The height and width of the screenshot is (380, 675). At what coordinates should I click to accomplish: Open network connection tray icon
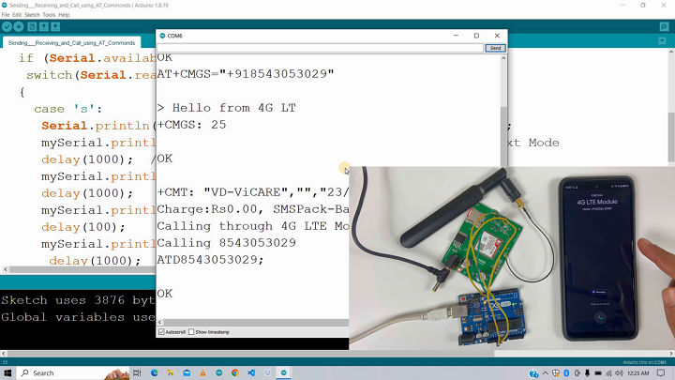click(608, 373)
